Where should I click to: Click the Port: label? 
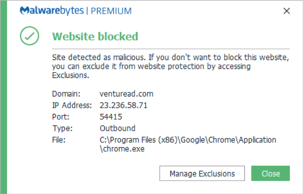point(61,117)
